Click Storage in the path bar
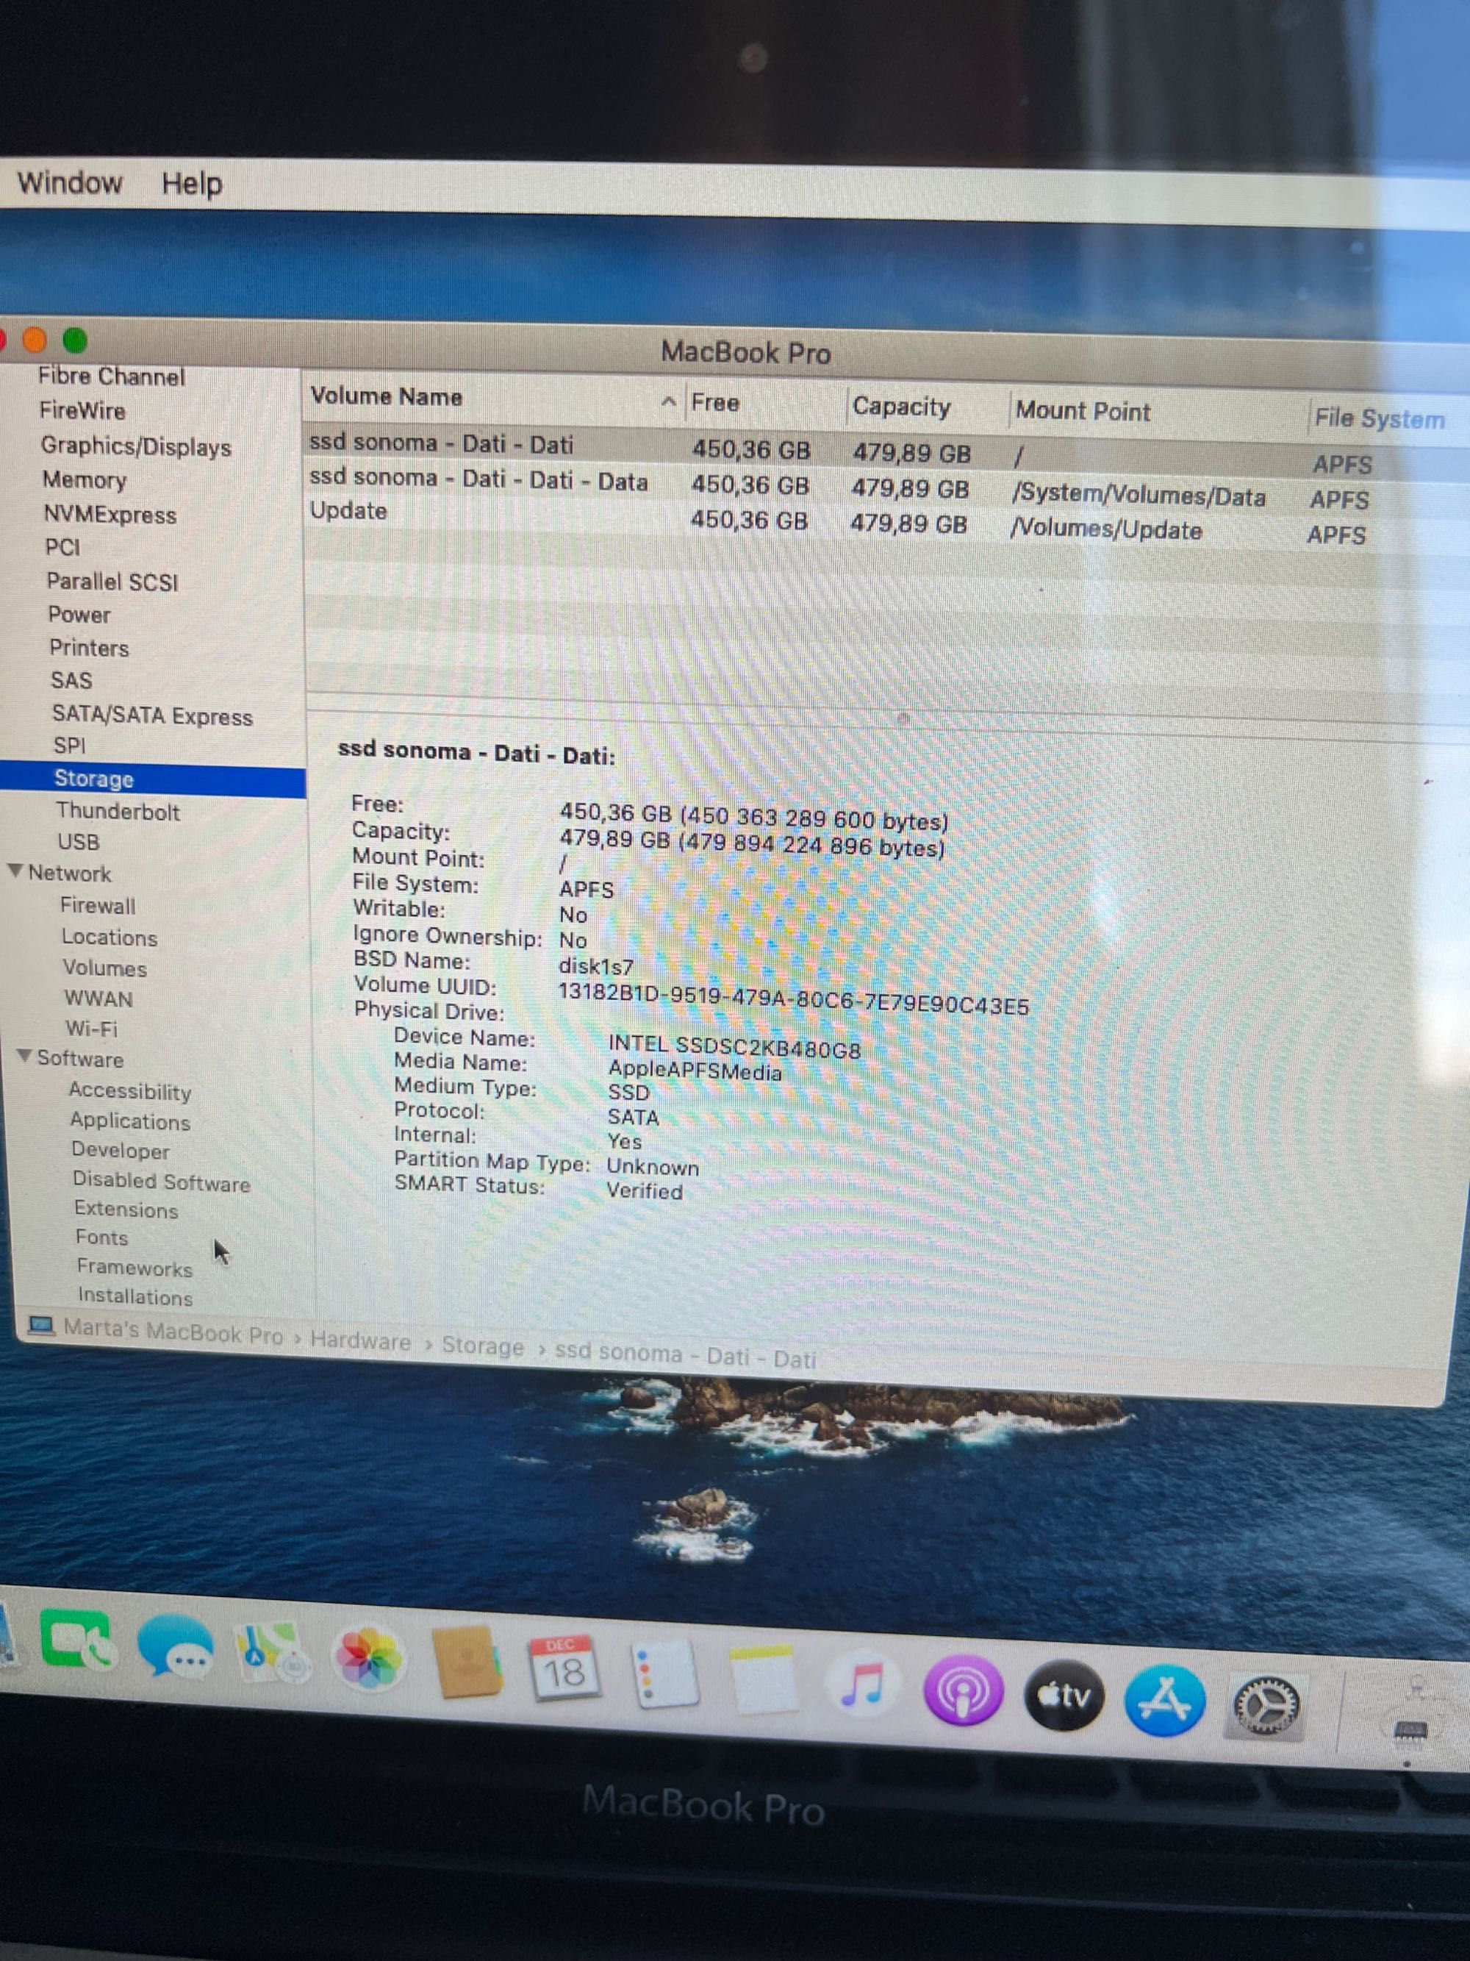1470x1961 pixels. (x=483, y=1346)
